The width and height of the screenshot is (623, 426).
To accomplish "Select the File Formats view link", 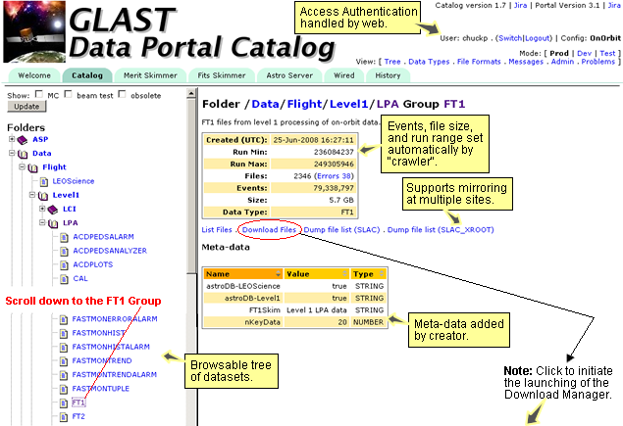I will [479, 62].
